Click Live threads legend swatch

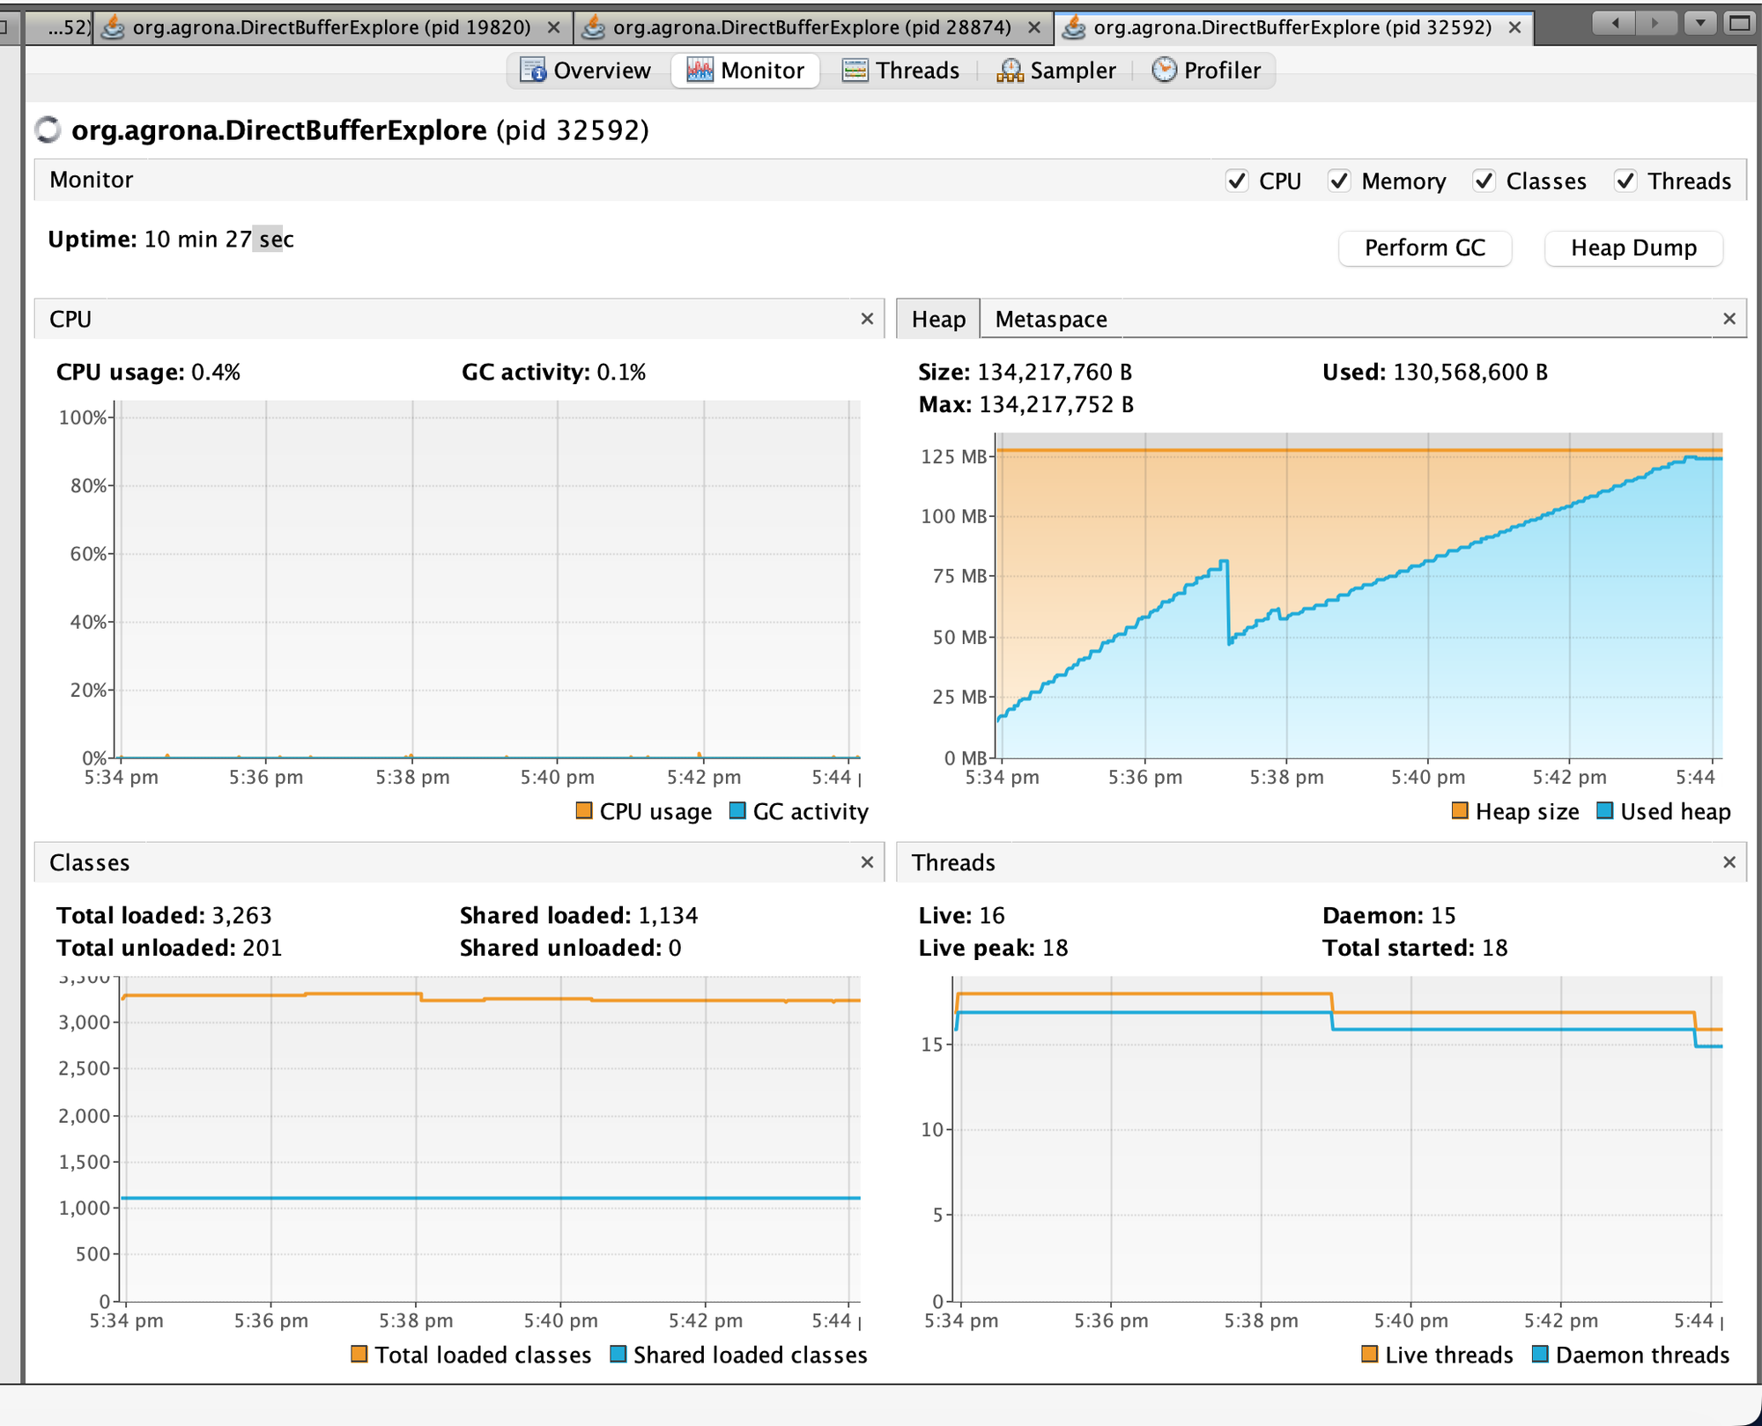point(1369,1354)
